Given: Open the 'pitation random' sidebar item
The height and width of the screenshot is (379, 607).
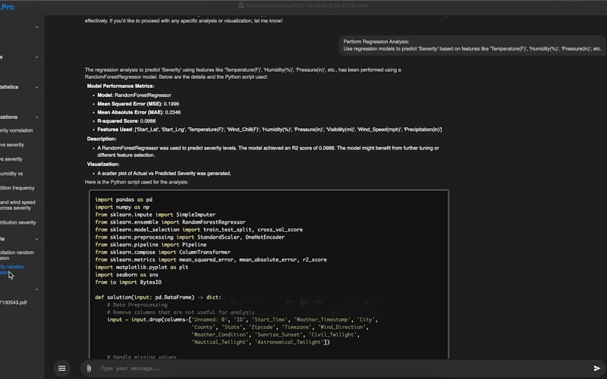Looking at the screenshot, I should pos(17,255).
